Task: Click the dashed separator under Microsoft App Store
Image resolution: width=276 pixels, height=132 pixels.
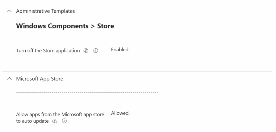Action: click(x=87, y=92)
